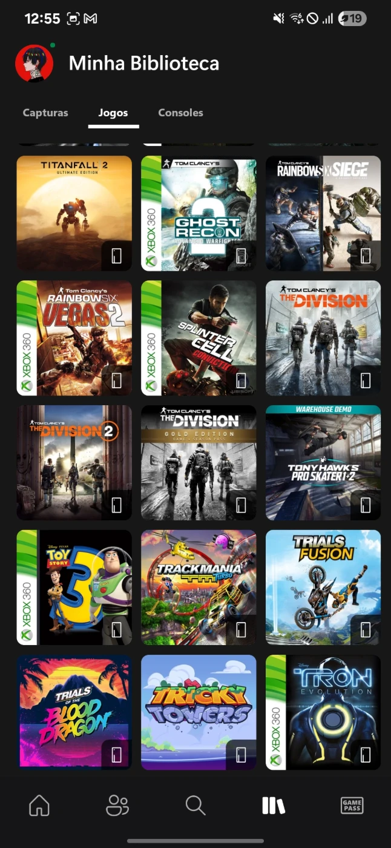Open Tron Evolution game tile

click(323, 712)
